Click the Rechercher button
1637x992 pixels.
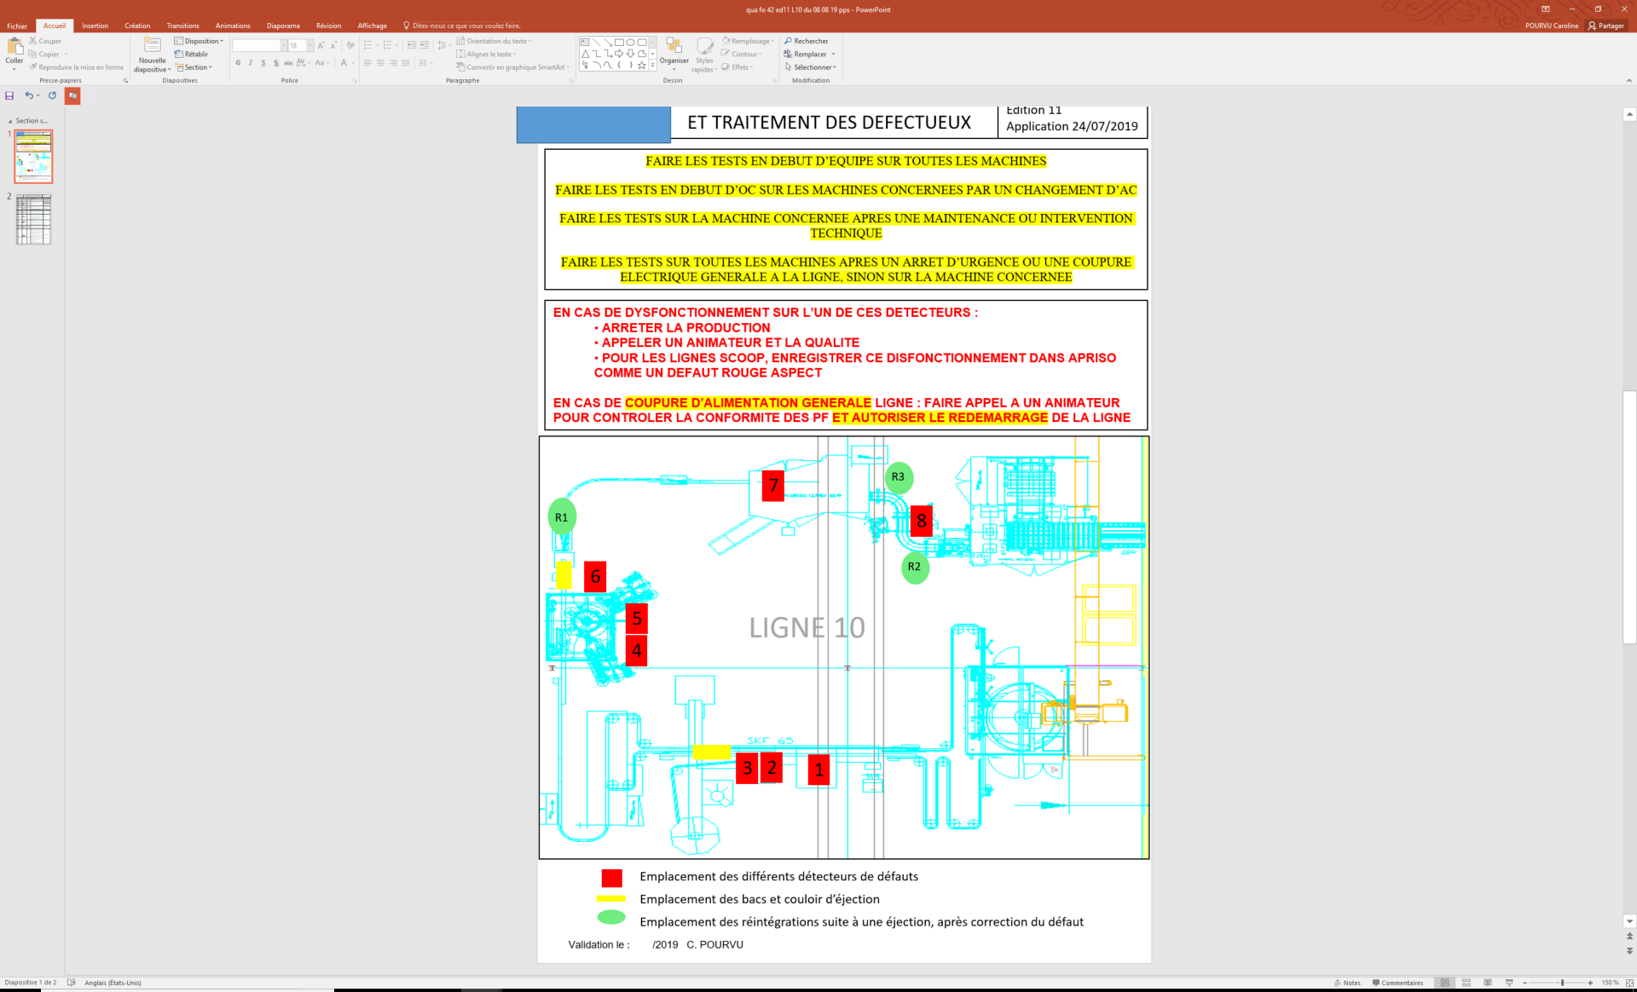806,41
